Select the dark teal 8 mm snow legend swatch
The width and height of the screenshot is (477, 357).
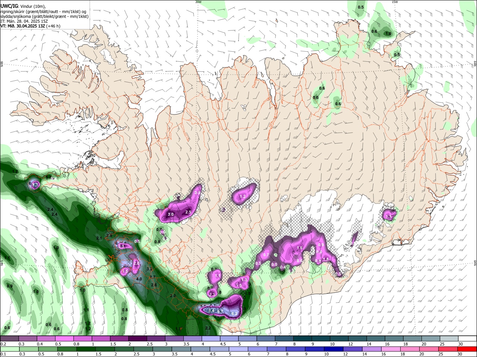302,339
